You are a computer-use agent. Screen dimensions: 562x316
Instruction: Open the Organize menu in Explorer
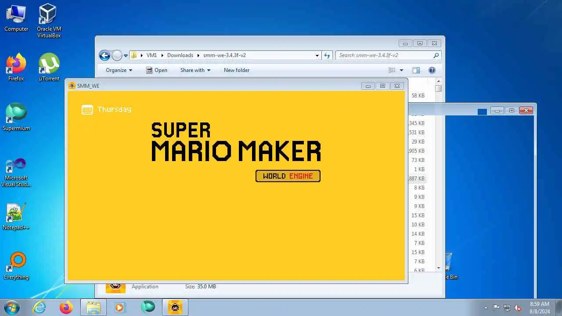(x=119, y=70)
